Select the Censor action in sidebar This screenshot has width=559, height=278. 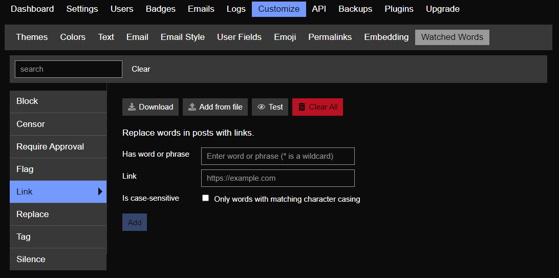click(x=58, y=124)
